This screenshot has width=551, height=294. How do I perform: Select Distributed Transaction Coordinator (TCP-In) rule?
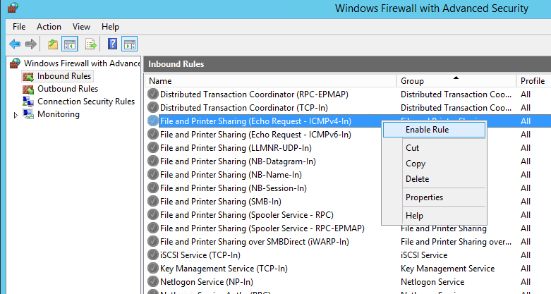[244, 107]
